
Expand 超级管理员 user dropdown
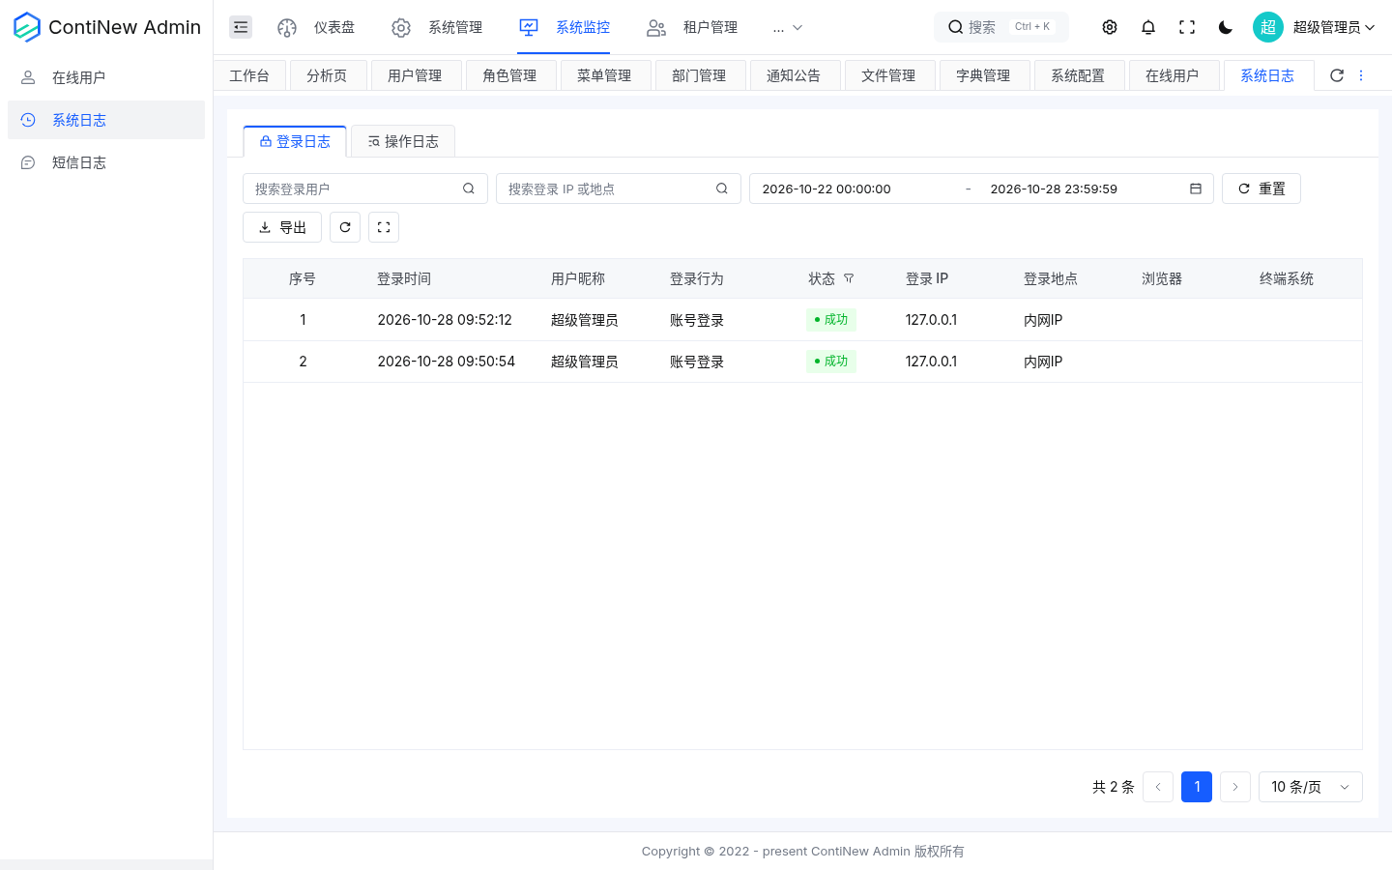point(1334,27)
